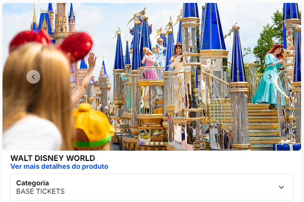The height and width of the screenshot is (202, 304).
Task: Click the BASE TICKETS selected value
Action: point(40,191)
